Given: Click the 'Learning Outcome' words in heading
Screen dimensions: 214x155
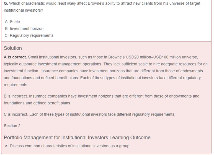Looking at the screenshot, I should pos(132,137).
